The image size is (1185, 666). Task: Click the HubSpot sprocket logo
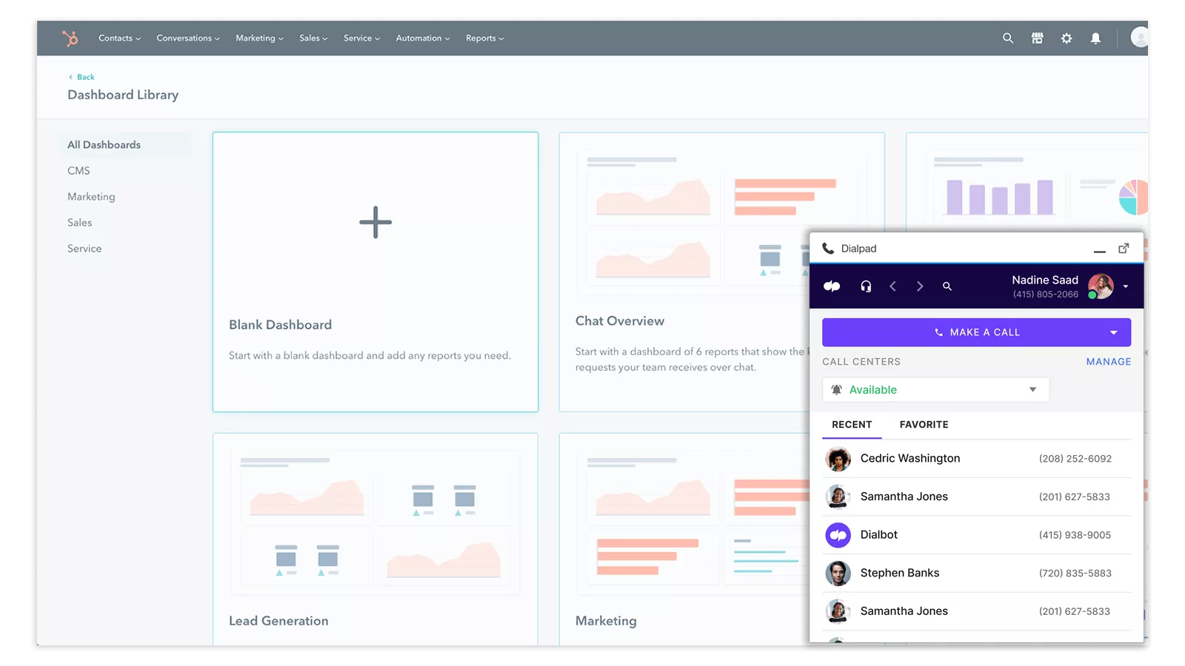click(x=70, y=38)
